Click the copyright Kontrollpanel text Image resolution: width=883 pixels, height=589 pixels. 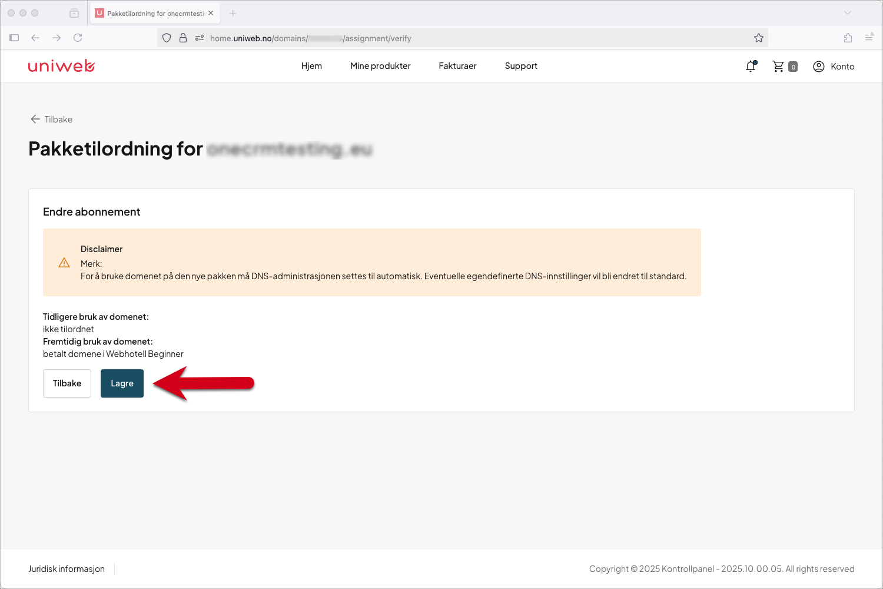tap(722, 569)
